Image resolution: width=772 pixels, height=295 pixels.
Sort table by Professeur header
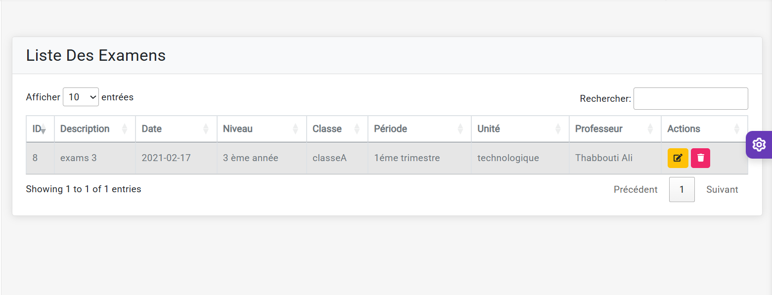[x=598, y=129]
